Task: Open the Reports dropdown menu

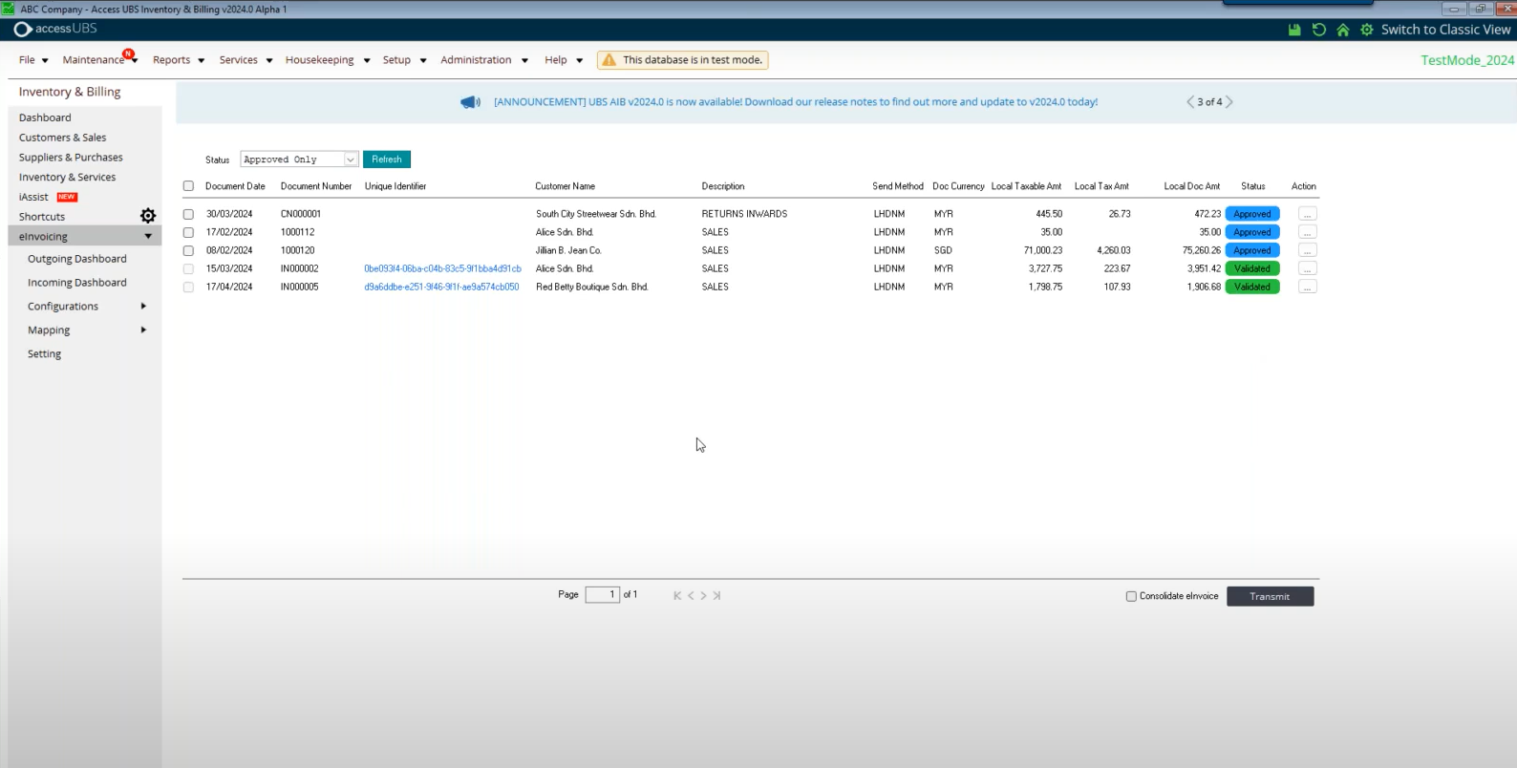Action: [x=179, y=60]
